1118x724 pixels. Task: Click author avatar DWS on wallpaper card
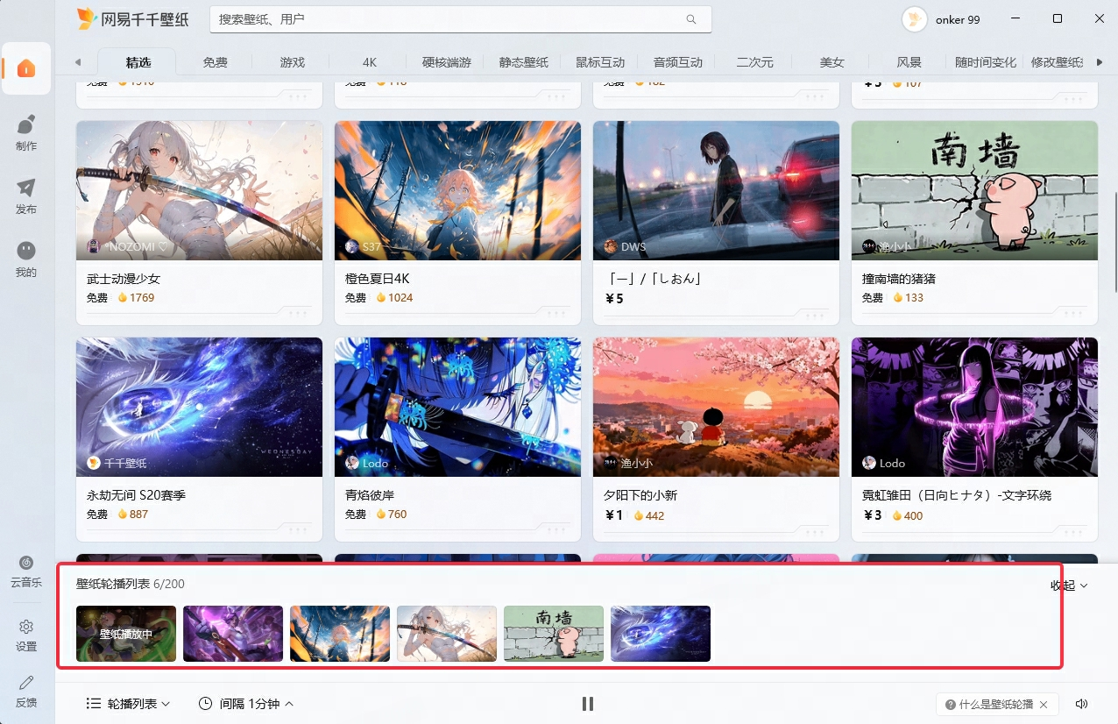click(611, 246)
